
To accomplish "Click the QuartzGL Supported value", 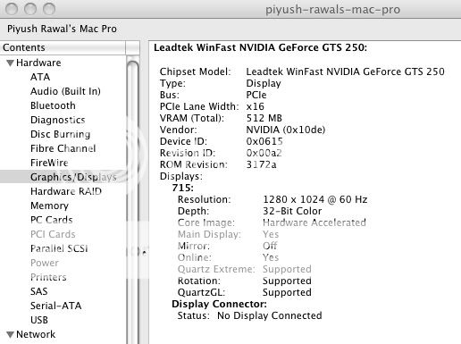I will [287, 292].
